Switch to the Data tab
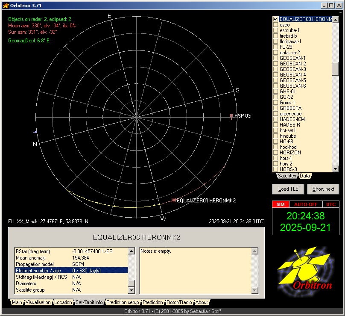345x316 pixels. pyautogui.click(x=305, y=176)
